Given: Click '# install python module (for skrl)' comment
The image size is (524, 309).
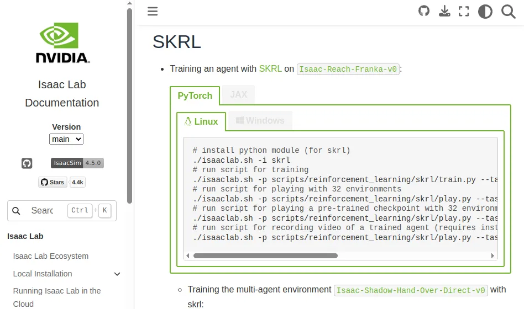Looking at the screenshot, I should (x=271, y=150).
